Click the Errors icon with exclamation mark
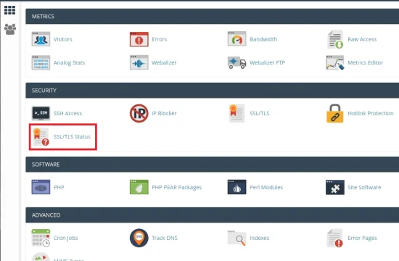 (139, 39)
